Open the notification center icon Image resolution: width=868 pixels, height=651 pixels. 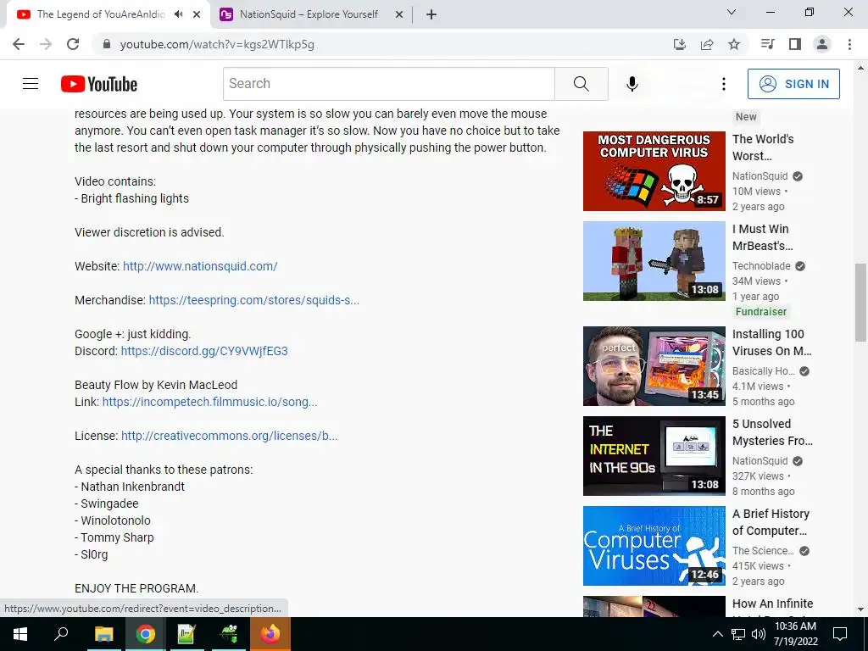pos(840,634)
